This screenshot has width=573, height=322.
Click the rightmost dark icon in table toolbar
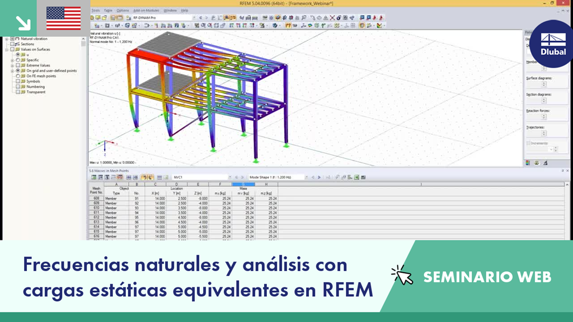[363, 177]
